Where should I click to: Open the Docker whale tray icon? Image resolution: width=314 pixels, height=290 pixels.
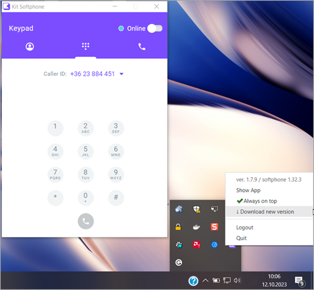[x=196, y=227]
